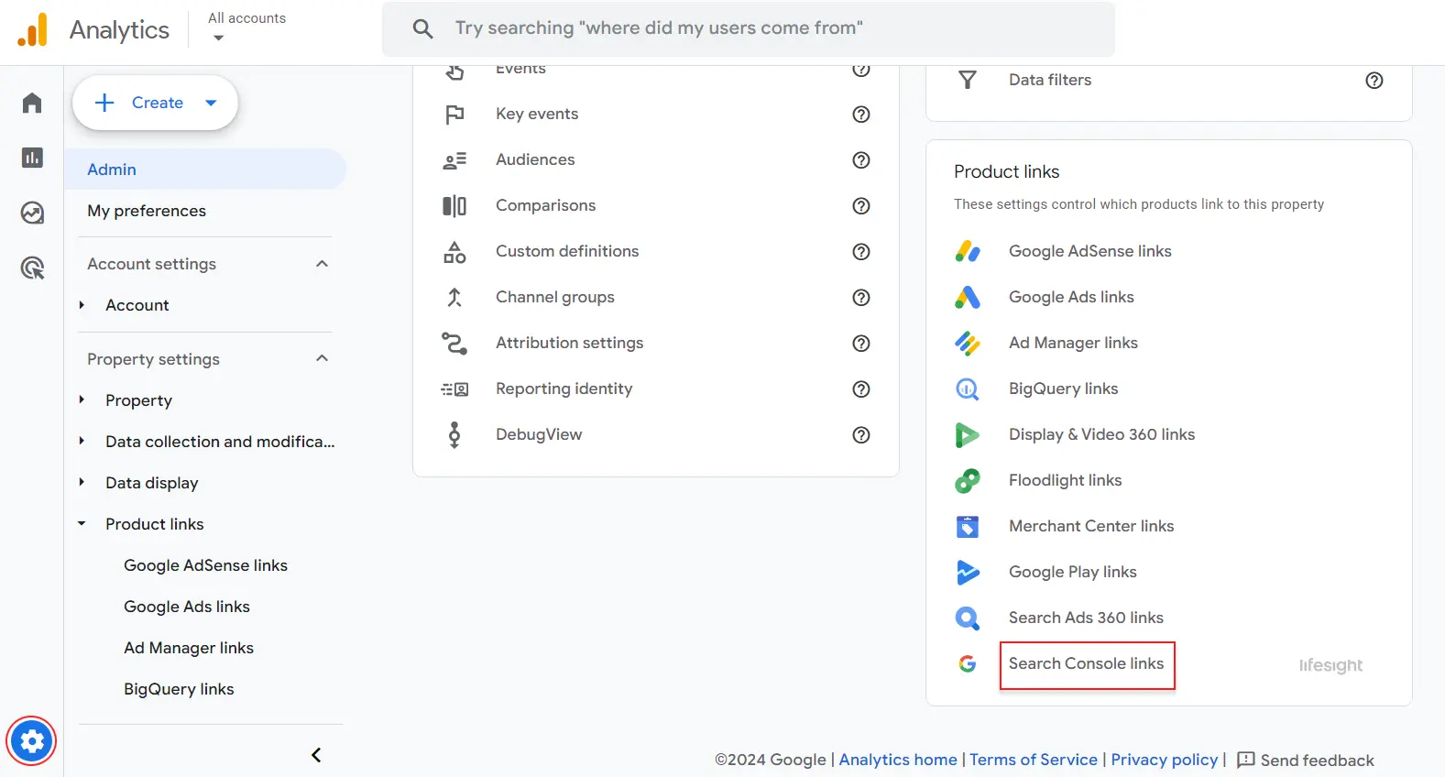This screenshot has width=1445, height=777.
Task: Open help for Audiences
Action: [861, 160]
